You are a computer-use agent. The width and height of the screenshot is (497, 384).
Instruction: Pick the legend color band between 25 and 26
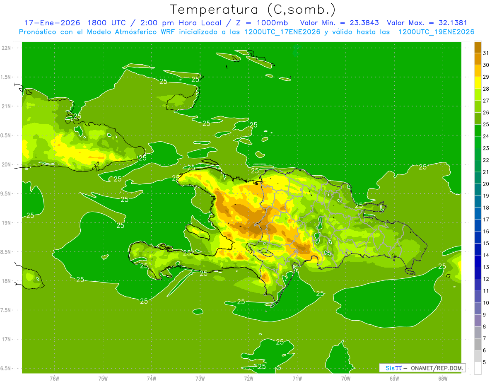[478, 118]
